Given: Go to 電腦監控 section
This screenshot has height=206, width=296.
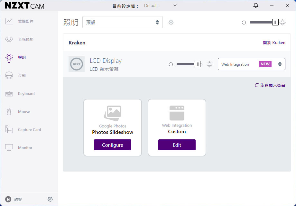Looking at the screenshot, I should [x=26, y=21].
